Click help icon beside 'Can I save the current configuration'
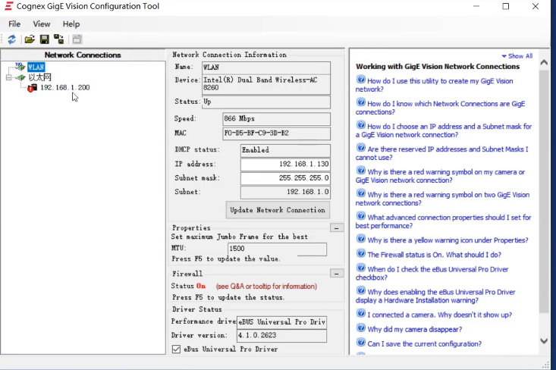The height and width of the screenshot is (370, 556). point(361,343)
